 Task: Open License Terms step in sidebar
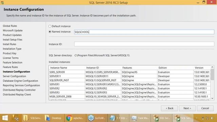coord(11,58)
